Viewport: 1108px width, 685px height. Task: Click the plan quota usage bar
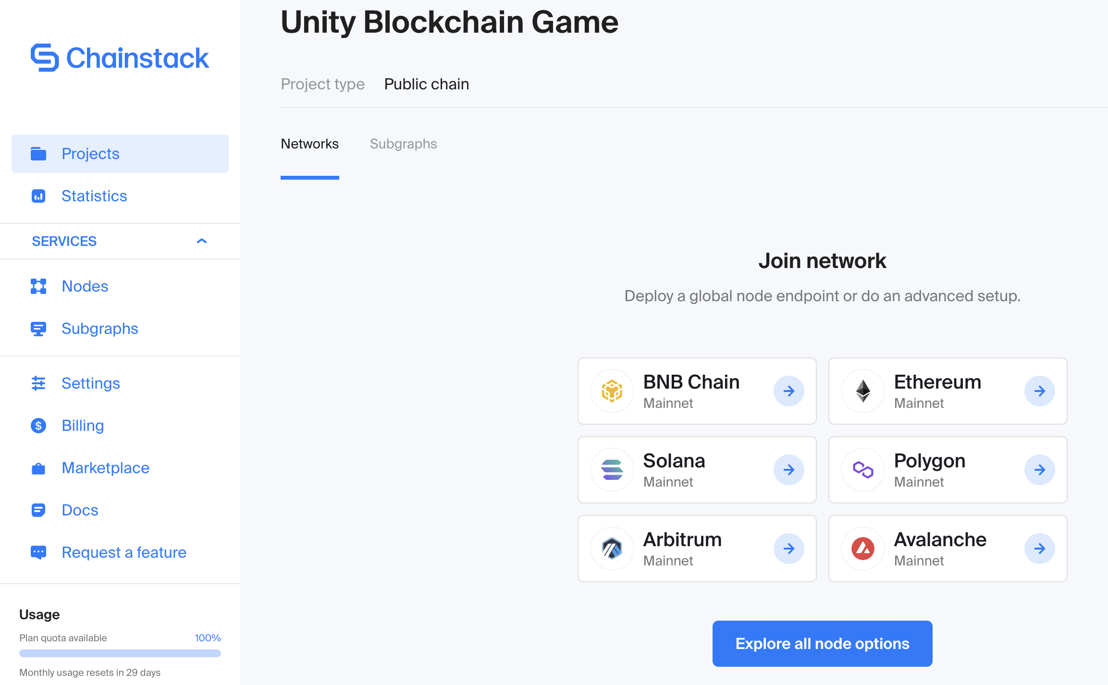click(120, 653)
